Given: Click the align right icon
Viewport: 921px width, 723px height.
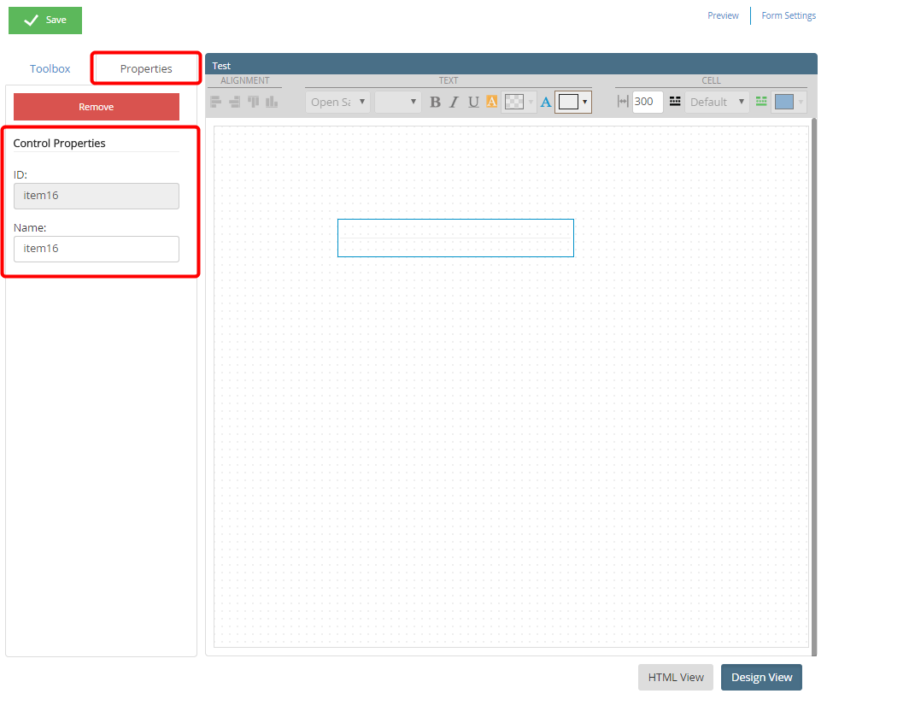Looking at the screenshot, I should point(234,102).
